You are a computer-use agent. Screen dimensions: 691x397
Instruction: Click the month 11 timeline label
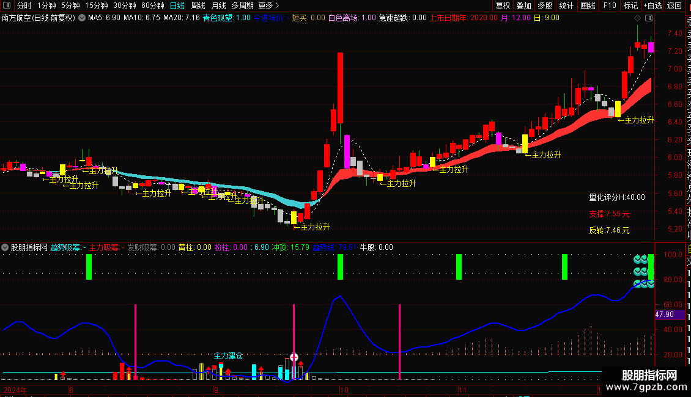[462, 390]
